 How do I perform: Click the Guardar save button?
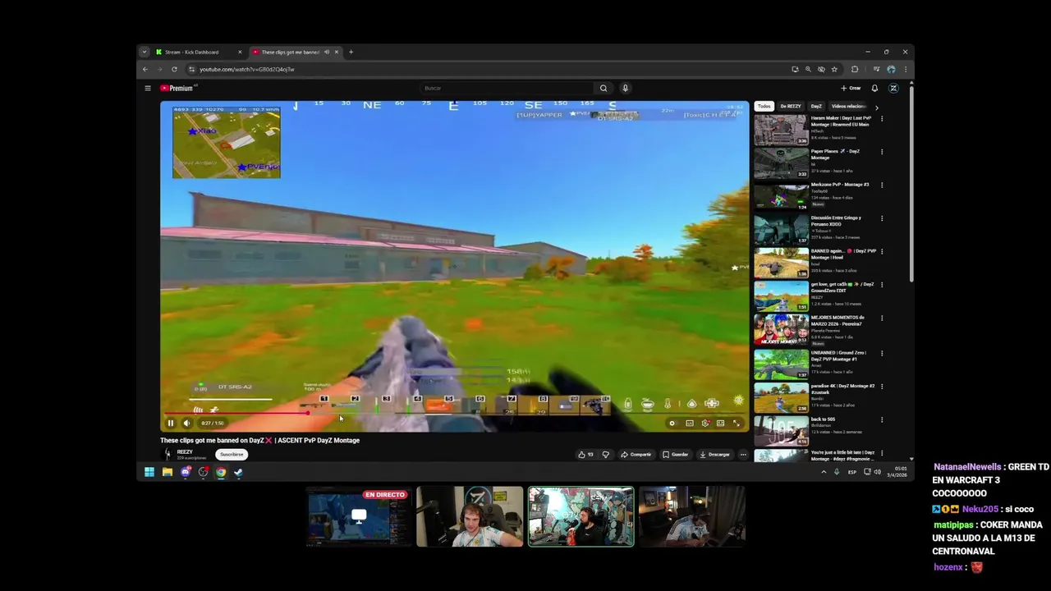(x=676, y=455)
